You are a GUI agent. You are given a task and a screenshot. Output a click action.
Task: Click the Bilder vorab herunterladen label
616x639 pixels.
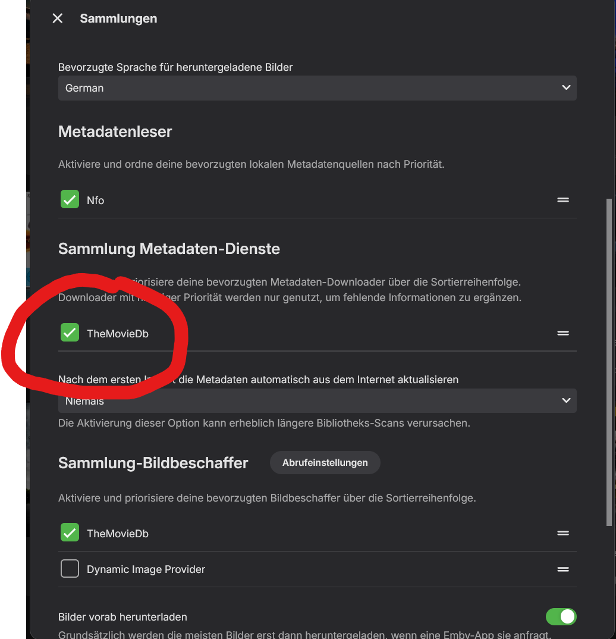[x=122, y=617]
